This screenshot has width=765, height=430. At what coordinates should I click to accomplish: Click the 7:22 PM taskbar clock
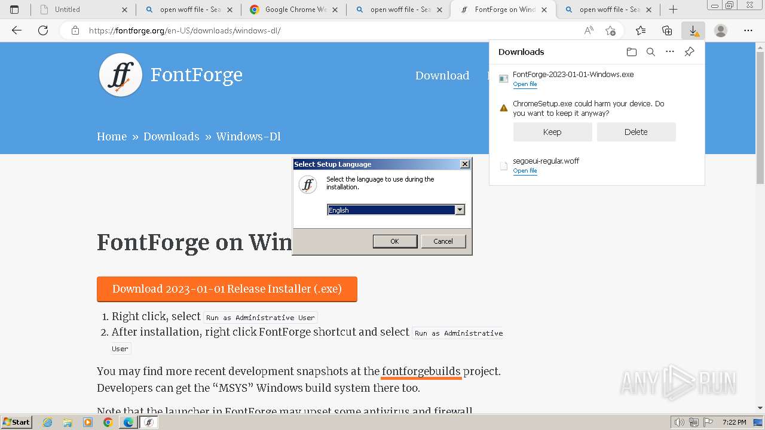tap(734, 422)
